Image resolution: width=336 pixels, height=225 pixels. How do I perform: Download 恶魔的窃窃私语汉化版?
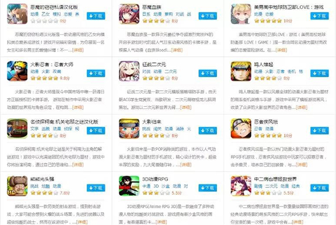[x=96, y=16]
